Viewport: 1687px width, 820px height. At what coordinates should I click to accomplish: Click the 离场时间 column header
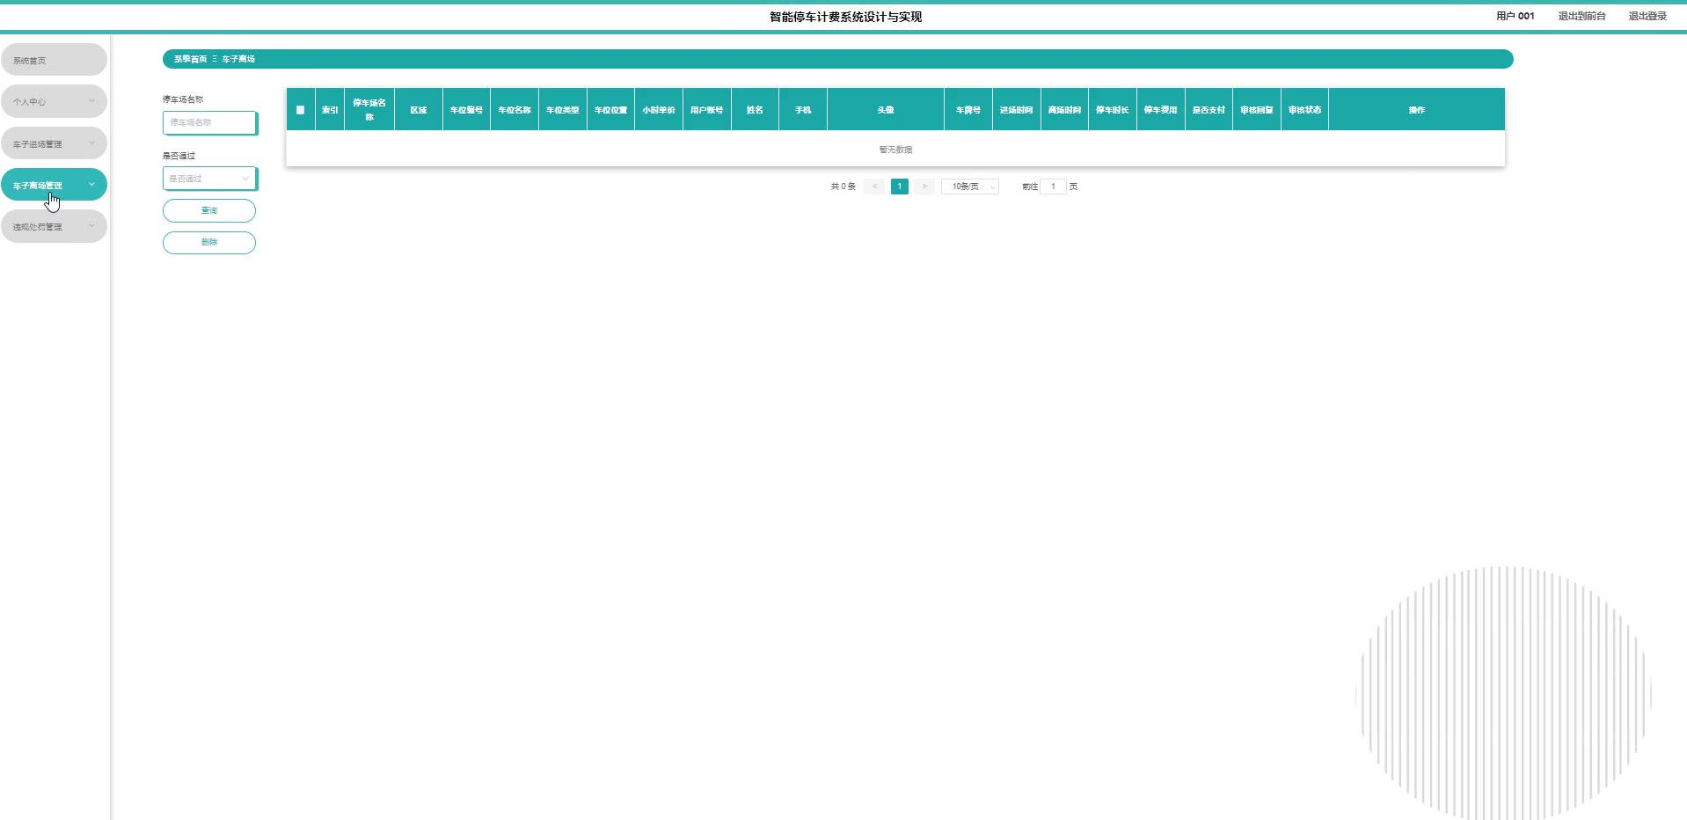pyautogui.click(x=1064, y=110)
